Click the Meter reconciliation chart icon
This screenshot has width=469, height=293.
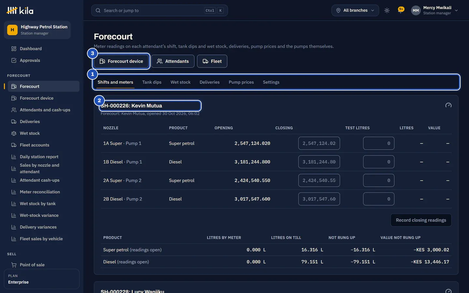point(14,192)
